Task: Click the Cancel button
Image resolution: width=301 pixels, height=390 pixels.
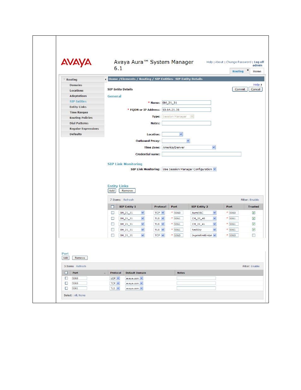Action: tap(256, 89)
